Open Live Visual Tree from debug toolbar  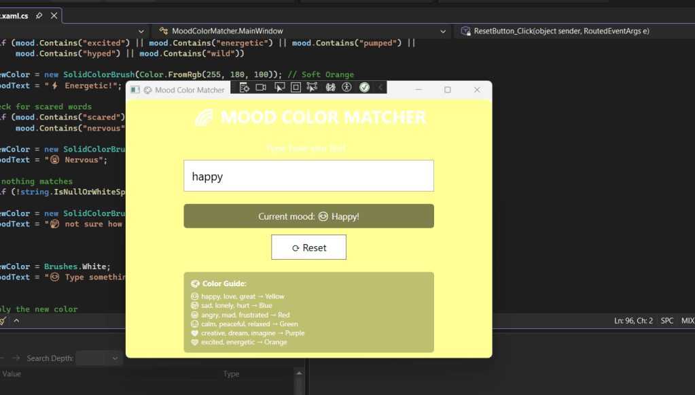pyautogui.click(x=245, y=88)
